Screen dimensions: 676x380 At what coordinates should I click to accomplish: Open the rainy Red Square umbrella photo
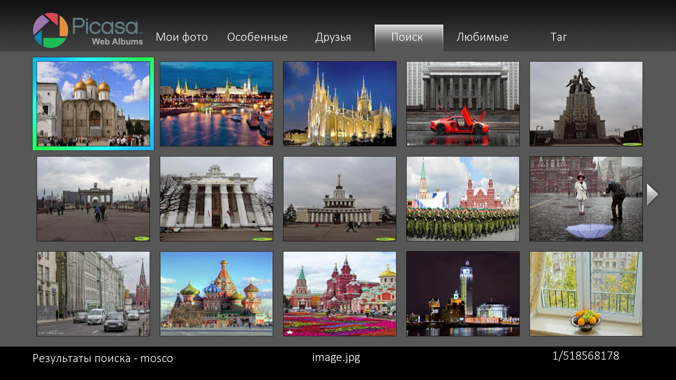click(x=586, y=199)
